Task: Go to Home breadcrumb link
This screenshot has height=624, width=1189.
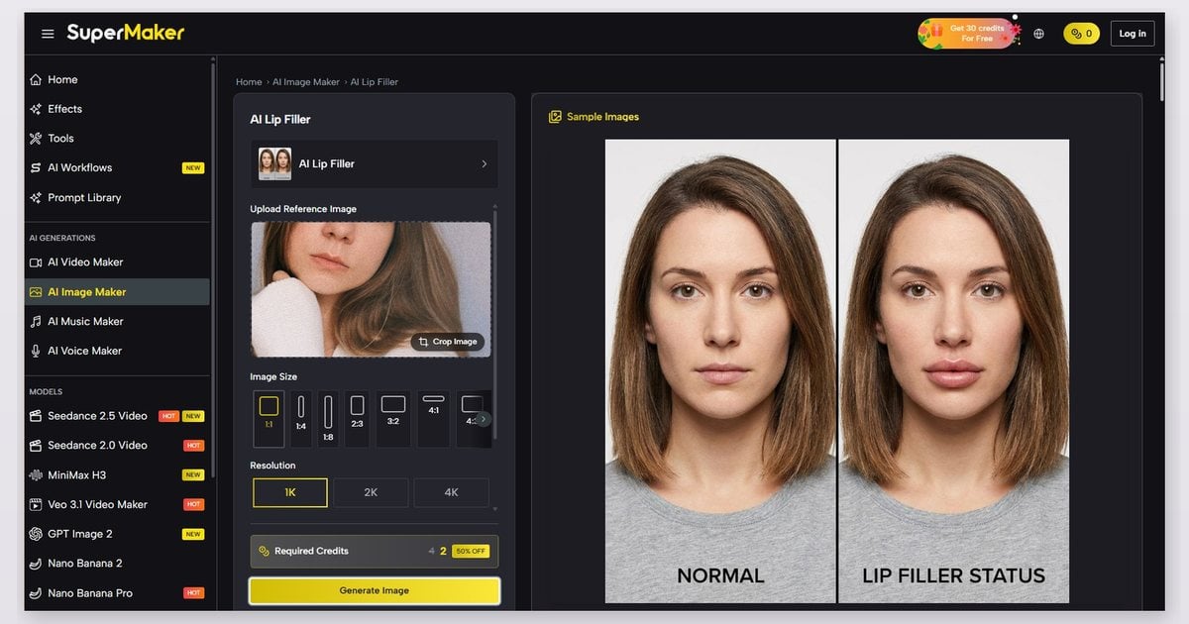Action: tap(249, 82)
